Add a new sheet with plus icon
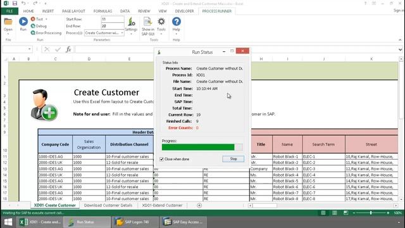This screenshot has height=228, width=405. 199,205
